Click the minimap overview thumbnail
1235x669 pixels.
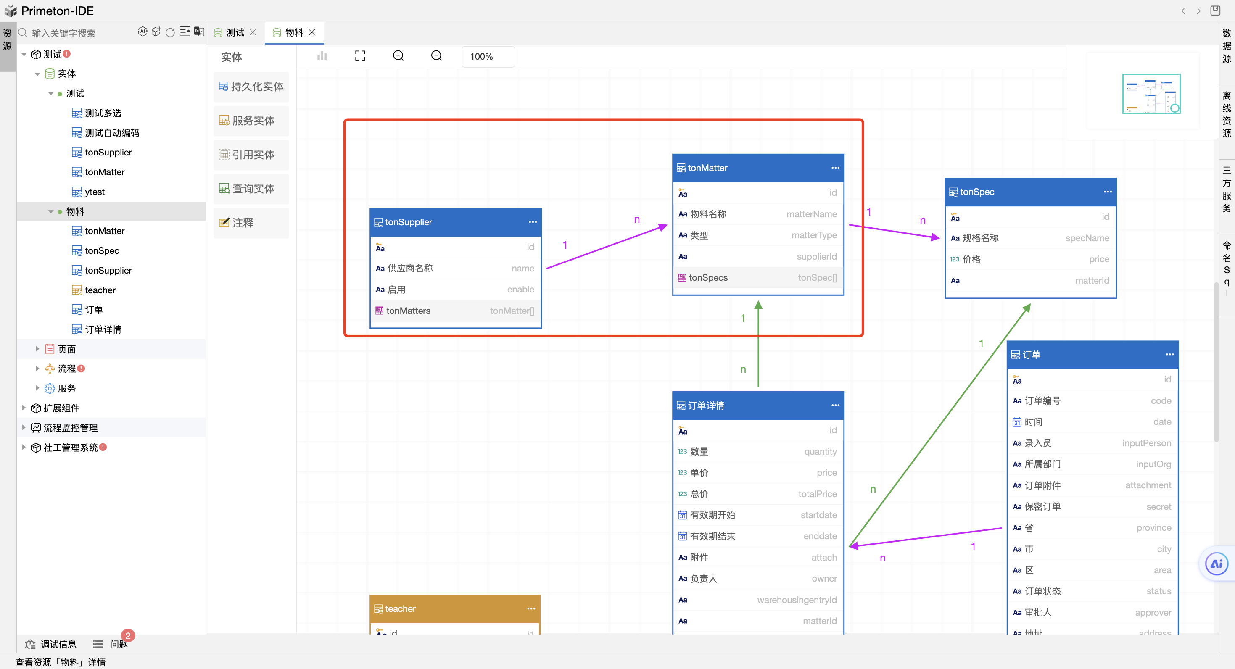[x=1151, y=94]
